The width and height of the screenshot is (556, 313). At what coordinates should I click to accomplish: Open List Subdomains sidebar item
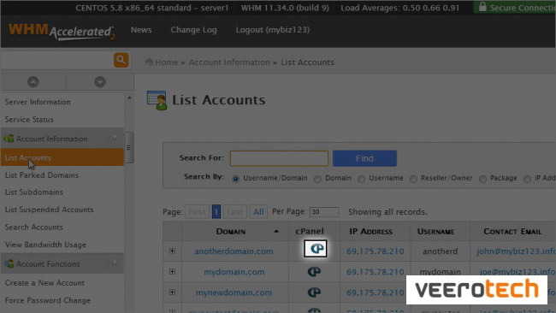point(33,192)
